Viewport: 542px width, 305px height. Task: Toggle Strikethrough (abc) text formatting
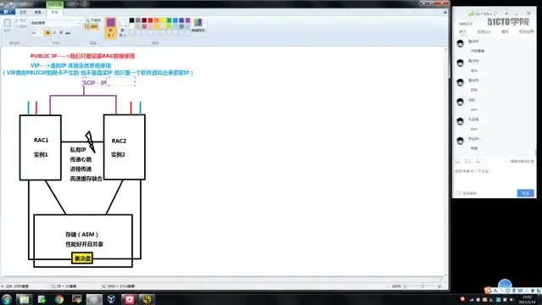(68, 33)
